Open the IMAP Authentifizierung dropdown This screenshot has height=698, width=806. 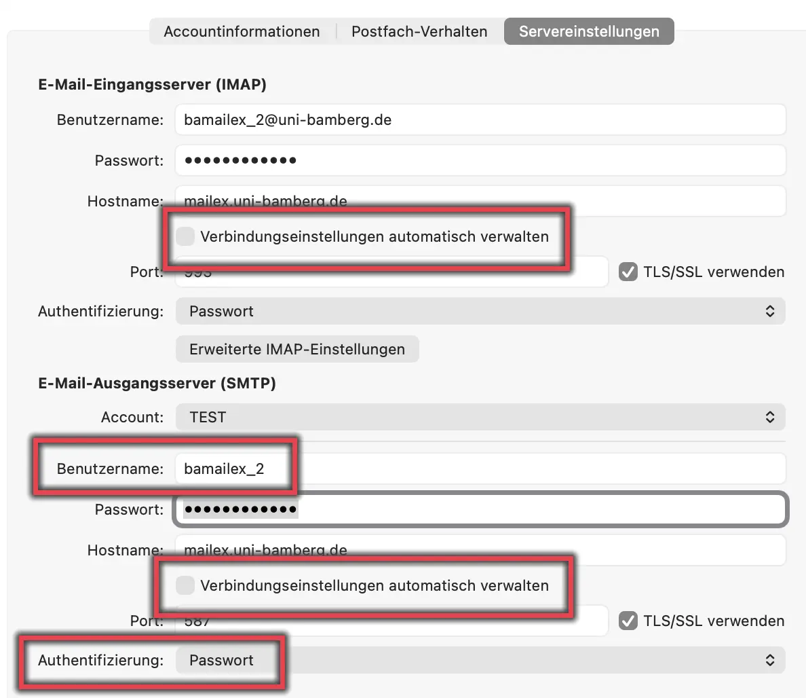[x=480, y=312]
